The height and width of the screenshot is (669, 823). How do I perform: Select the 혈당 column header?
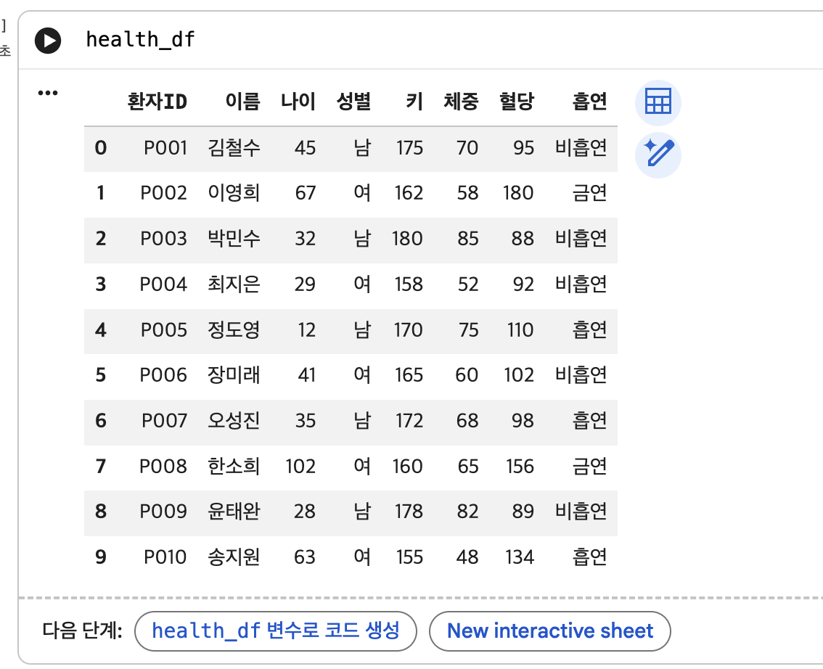[516, 102]
